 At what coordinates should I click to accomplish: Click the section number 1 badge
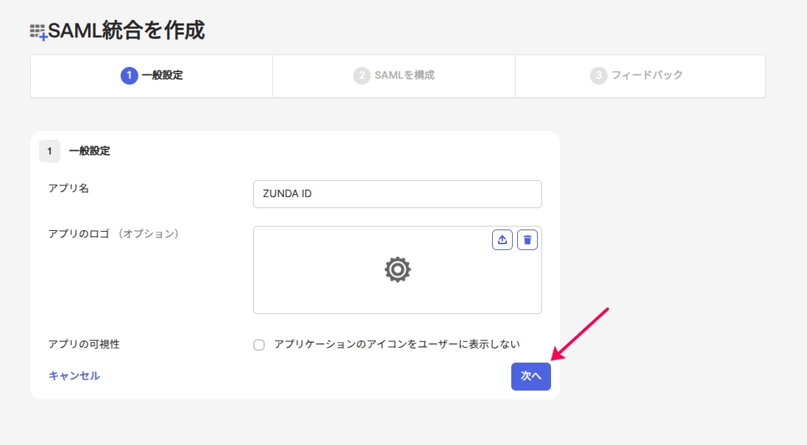pos(49,152)
